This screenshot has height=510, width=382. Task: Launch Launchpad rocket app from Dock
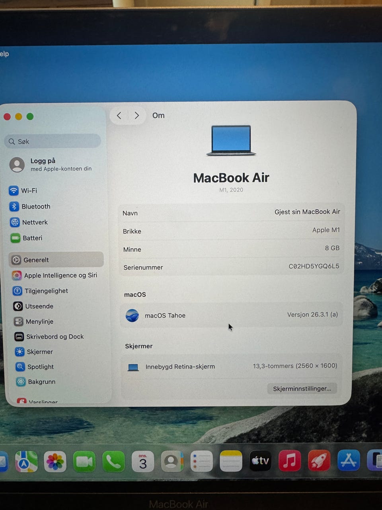click(x=319, y=460)
